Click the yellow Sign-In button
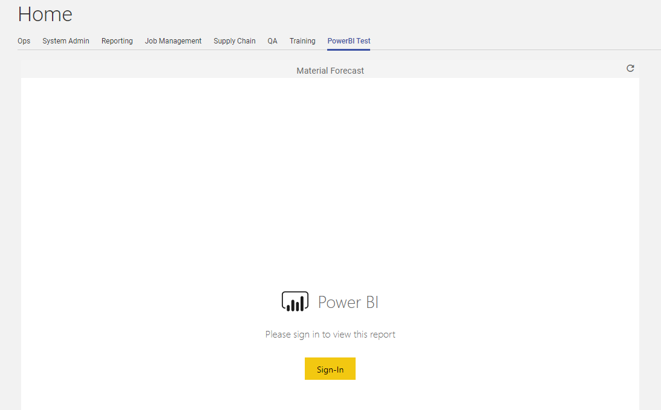Image resolution: width=661 pixels, height=410 pixels. tap(330, 369)
